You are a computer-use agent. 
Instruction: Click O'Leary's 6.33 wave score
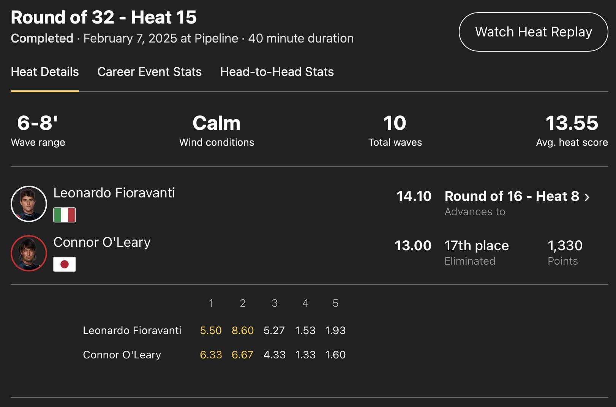coord(211,355)
